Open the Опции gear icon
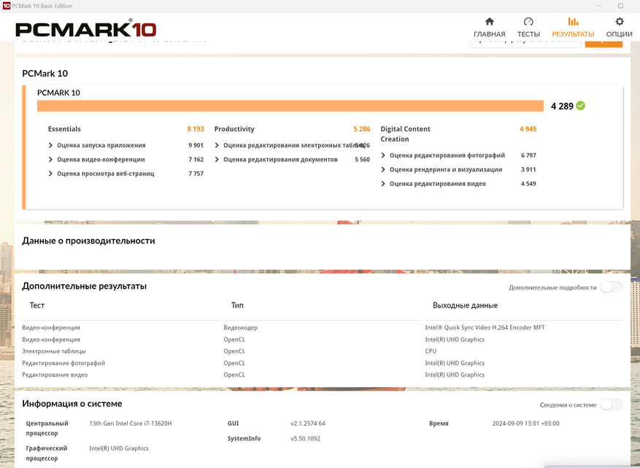 [x=619, y=22]
